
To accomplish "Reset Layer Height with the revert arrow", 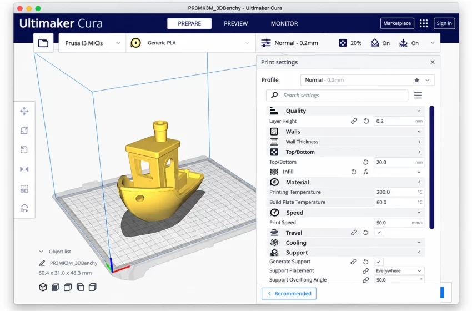I will (366, 121).
